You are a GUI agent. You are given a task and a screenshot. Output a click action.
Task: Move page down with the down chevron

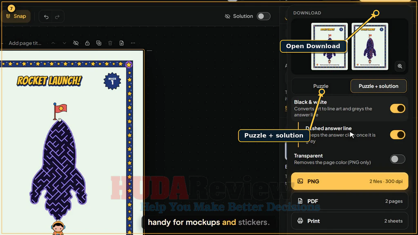tap(64, 43)
